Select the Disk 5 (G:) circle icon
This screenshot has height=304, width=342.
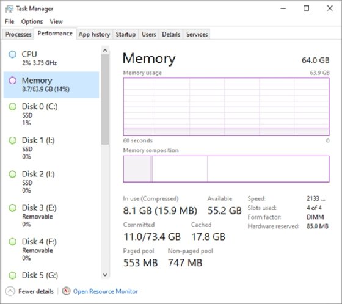coord(12,275)
